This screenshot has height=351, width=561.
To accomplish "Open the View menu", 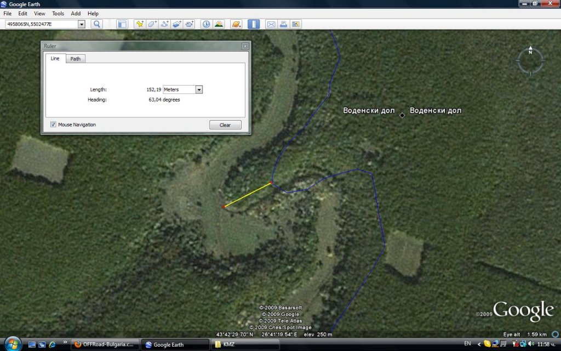I will [39, 13].
